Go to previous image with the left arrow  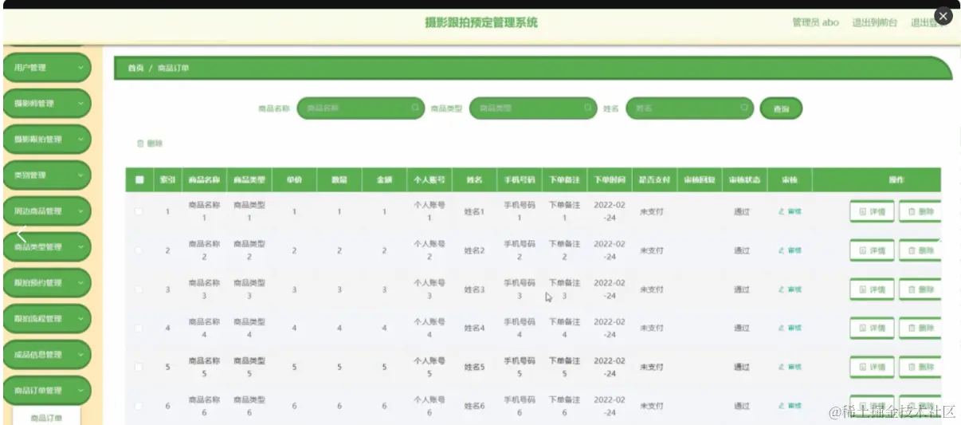[22, 234]
